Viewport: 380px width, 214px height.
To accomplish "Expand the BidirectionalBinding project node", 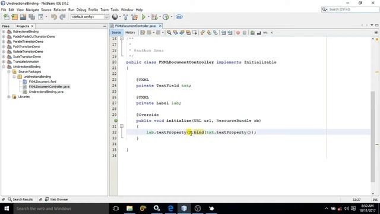I will (x=4, y=32).
